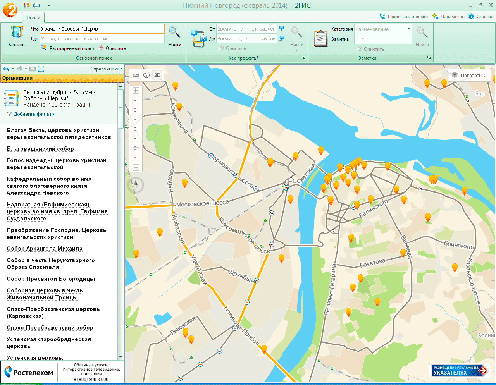Screen dimensions: 496x385
Task: Click the Что search field
Action: click(x=102, y=29)
